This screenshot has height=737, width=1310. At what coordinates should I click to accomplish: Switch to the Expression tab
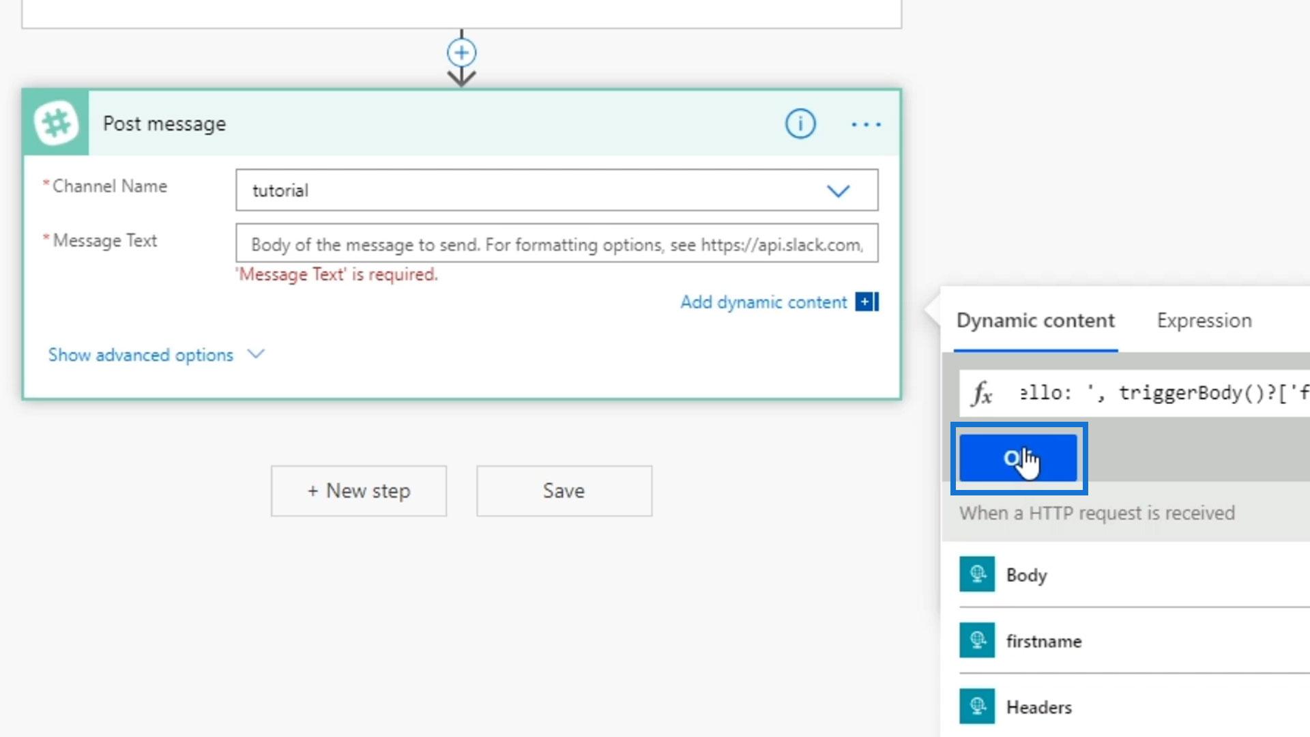coord(1204,321)
